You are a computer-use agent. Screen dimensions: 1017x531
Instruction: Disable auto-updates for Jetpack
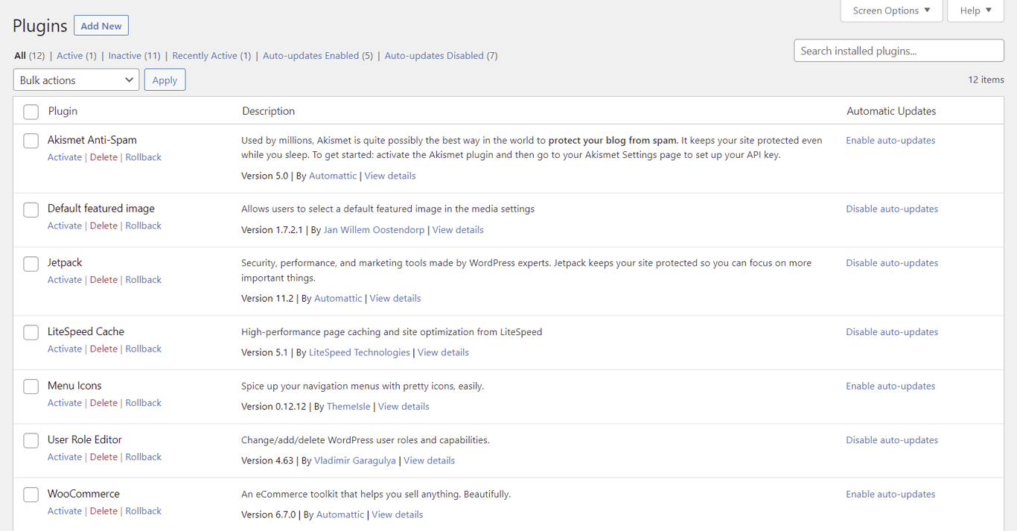892,263
